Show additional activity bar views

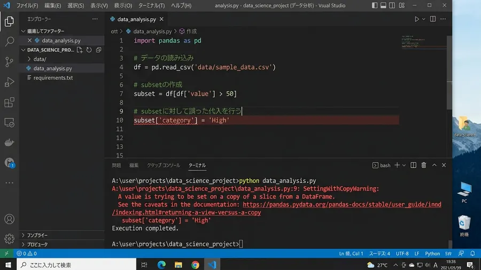point(9,182)
